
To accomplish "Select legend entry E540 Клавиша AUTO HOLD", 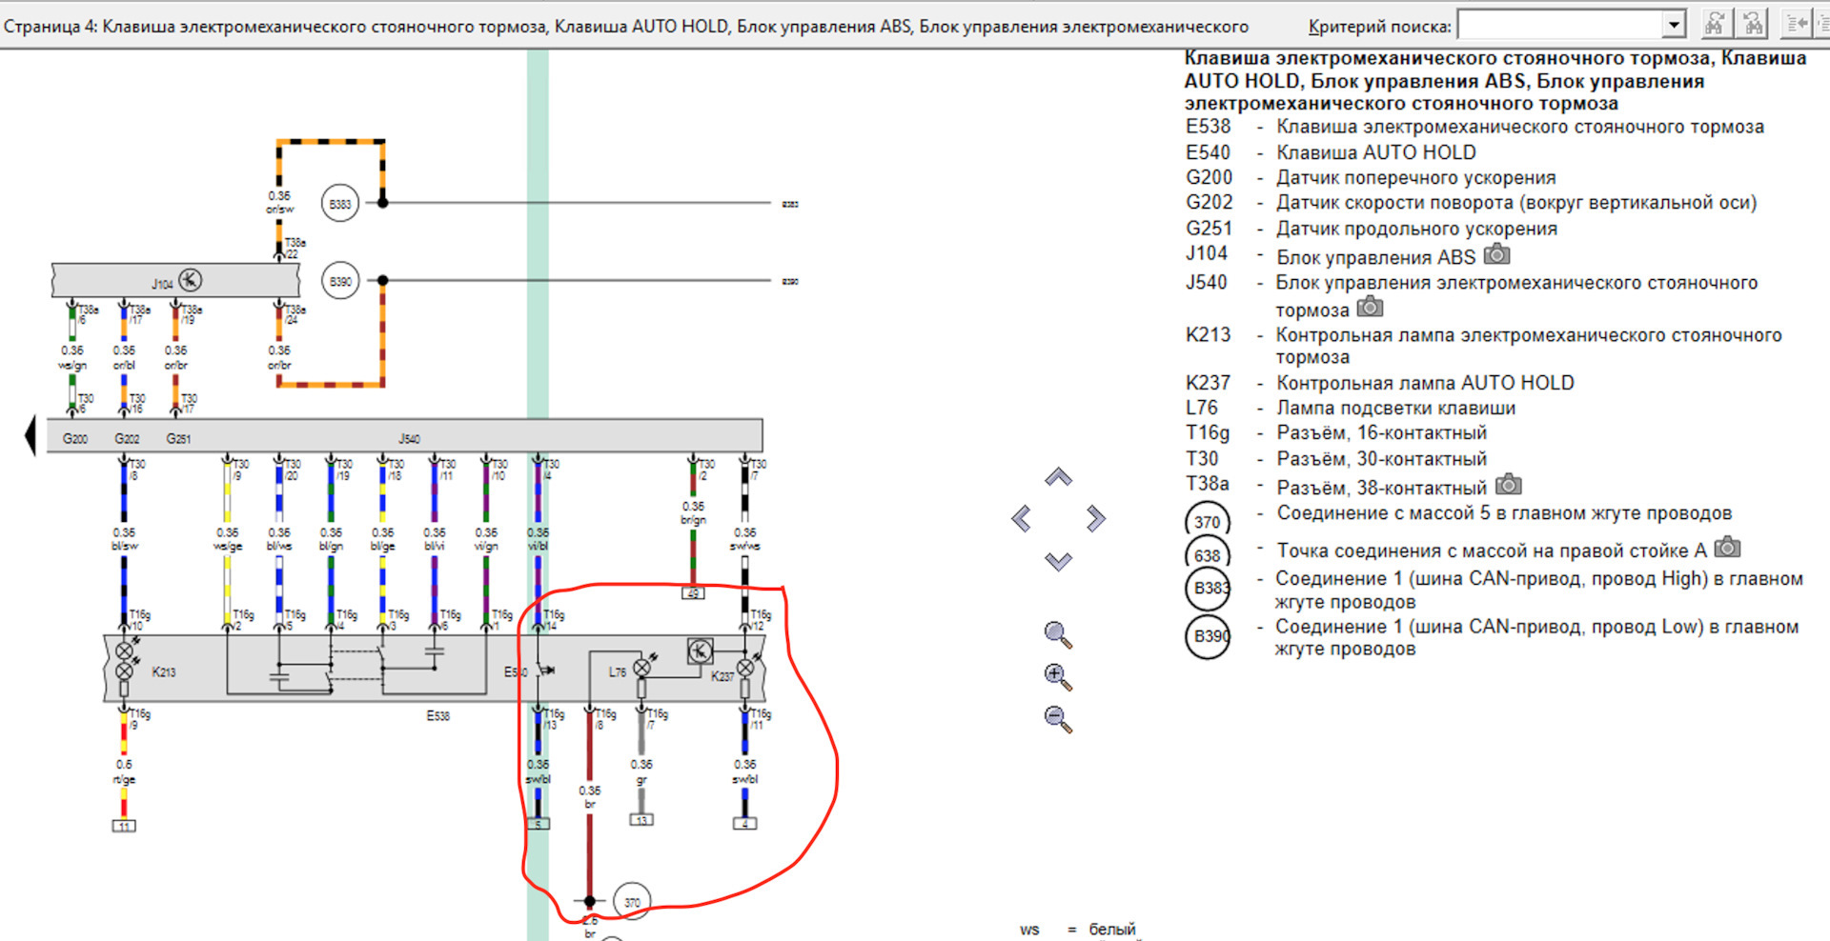I will coord(1331,152).
